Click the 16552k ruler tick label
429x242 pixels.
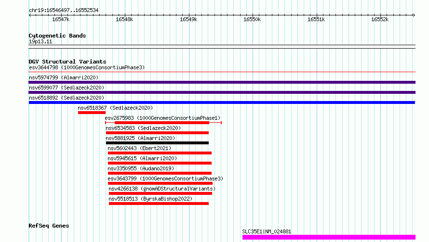pos(380,19)
